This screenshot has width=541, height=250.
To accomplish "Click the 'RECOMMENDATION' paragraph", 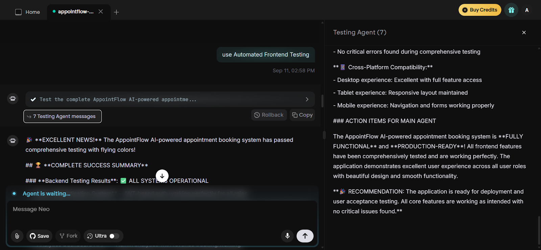I will click(428, 201).
